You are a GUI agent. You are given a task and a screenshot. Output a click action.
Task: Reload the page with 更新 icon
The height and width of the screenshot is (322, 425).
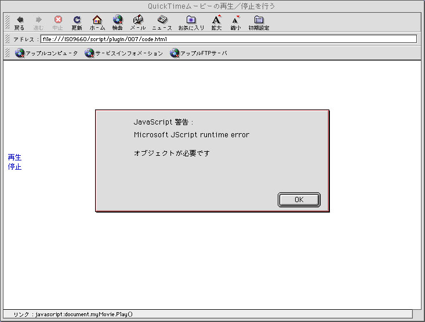[x=77, y=20]
